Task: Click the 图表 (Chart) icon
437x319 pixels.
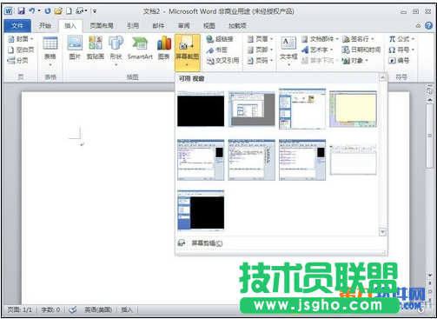Action: click(x=164, y=48)
